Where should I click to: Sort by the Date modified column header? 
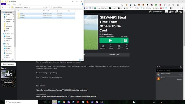coord(47,11)
